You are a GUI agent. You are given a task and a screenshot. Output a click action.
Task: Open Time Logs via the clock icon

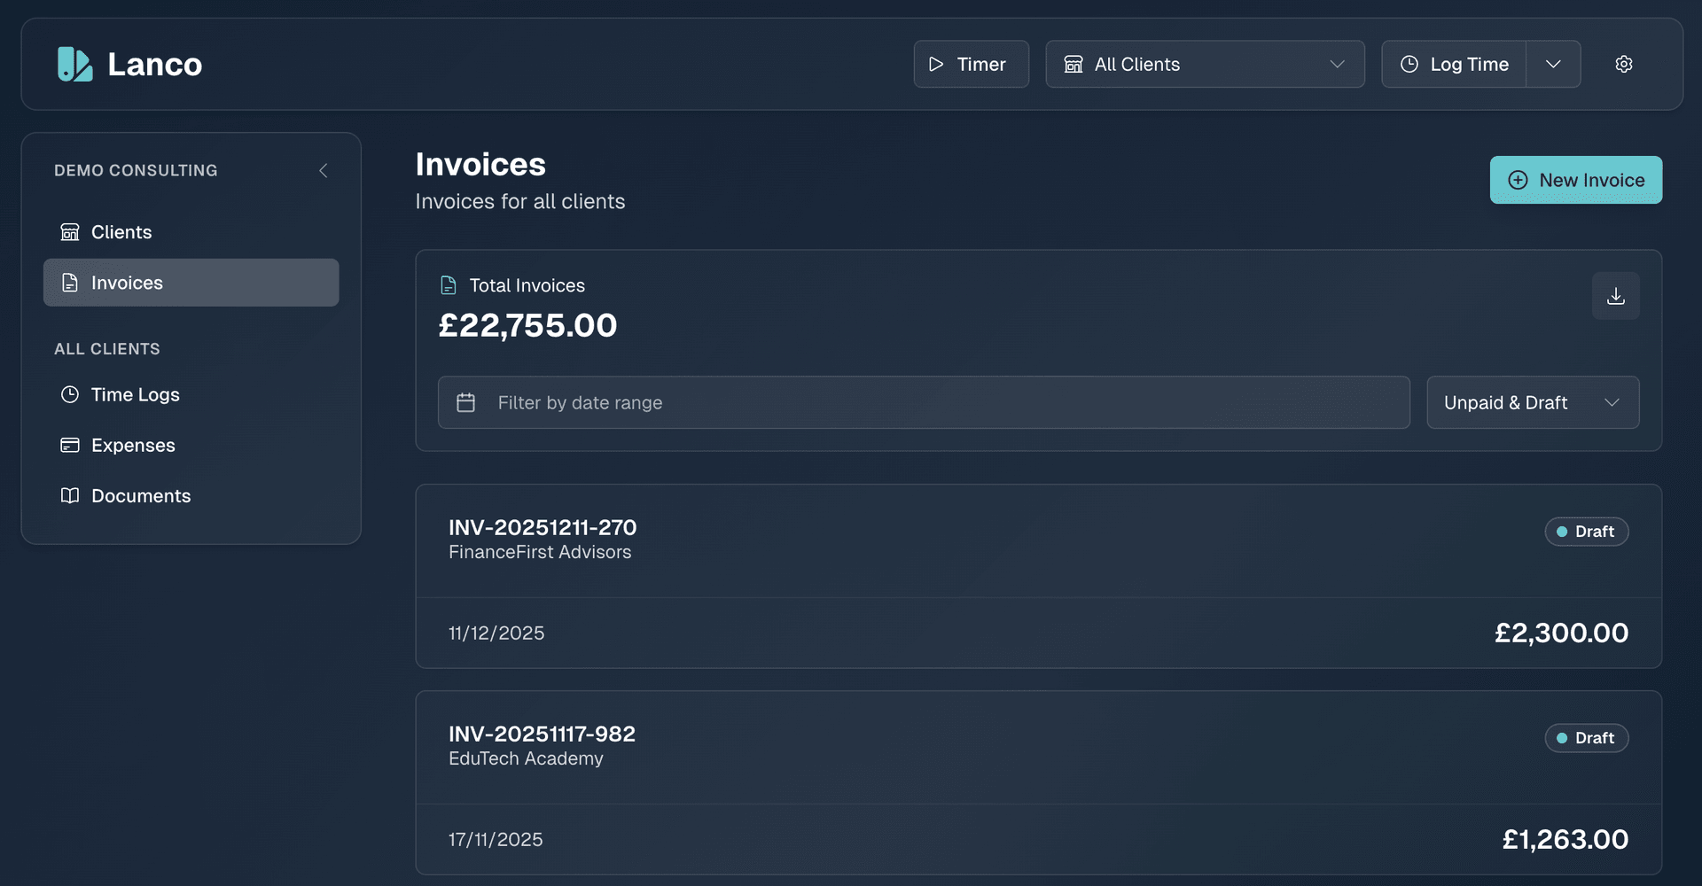point(70,394)
